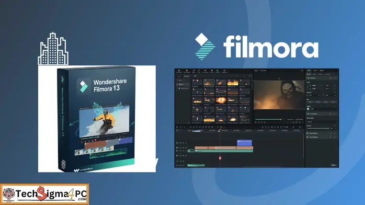This screenshot has height=205, width=365.
Task: Select the orange clip on the timeline
Action: point(224,148)
